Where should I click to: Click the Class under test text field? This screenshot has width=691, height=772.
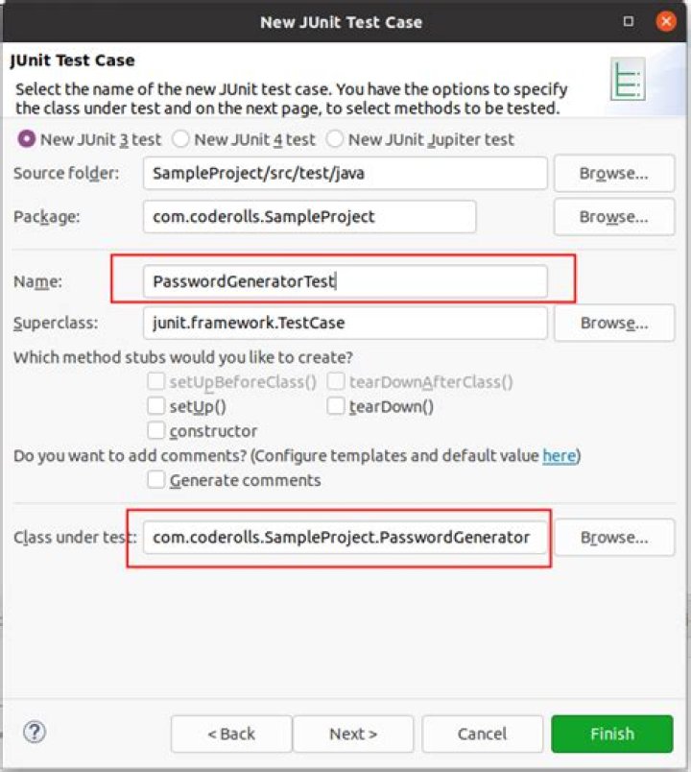[x=345, y=538]
